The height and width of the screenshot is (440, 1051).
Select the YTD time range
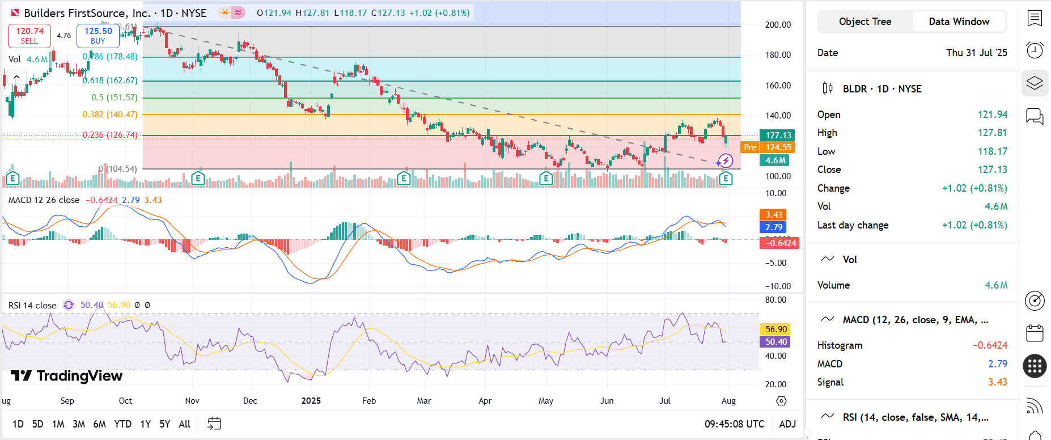pos(122,424)
